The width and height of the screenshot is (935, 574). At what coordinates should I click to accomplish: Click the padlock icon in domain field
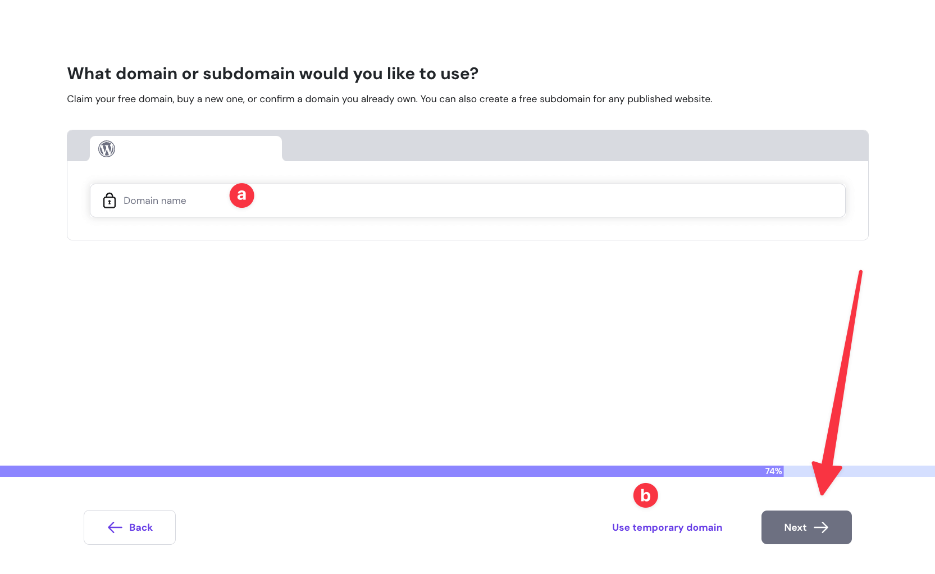click(x=110, y=201)
